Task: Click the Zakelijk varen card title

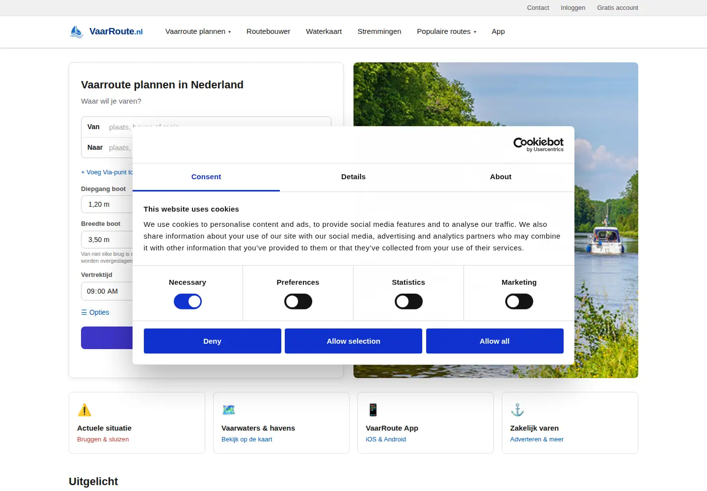Action: click(x=534, y=428)
